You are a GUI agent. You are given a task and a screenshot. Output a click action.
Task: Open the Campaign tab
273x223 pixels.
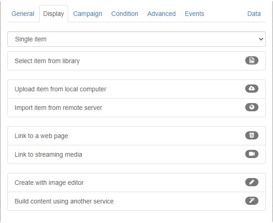coord(87,14)
